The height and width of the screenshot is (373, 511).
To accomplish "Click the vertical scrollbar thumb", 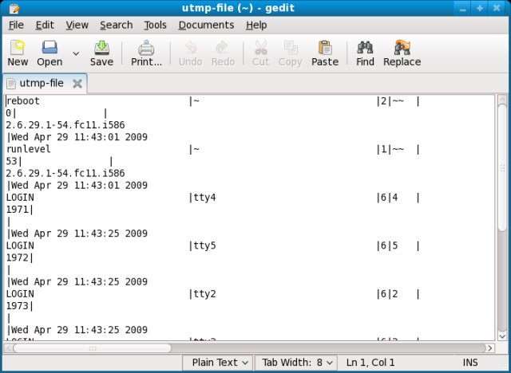I will (502, 167).
